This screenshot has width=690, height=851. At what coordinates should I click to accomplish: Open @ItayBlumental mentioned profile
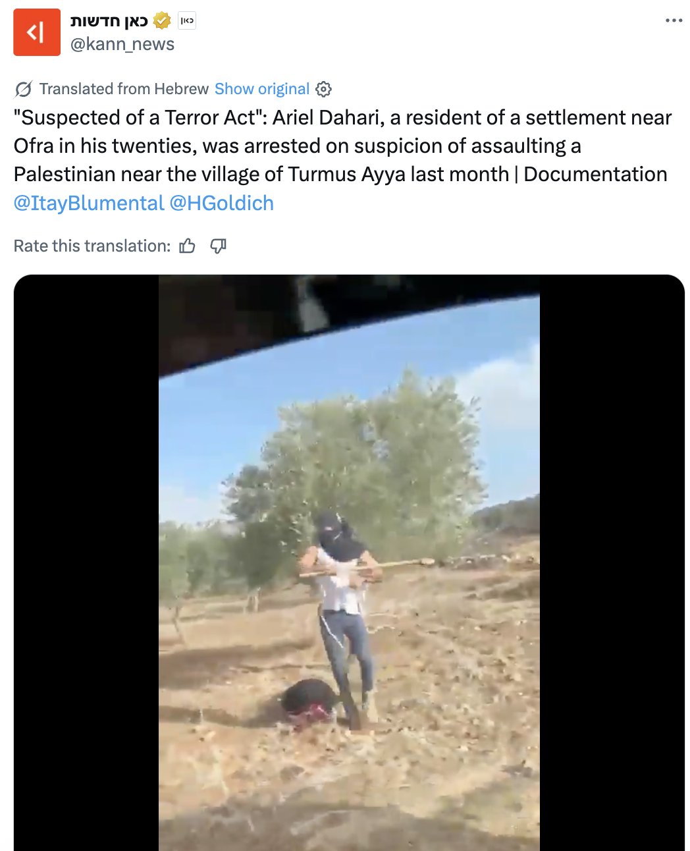pos(88,203)
